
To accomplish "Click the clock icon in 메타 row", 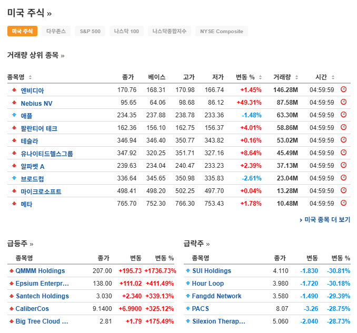I will (x=343, y=203).
